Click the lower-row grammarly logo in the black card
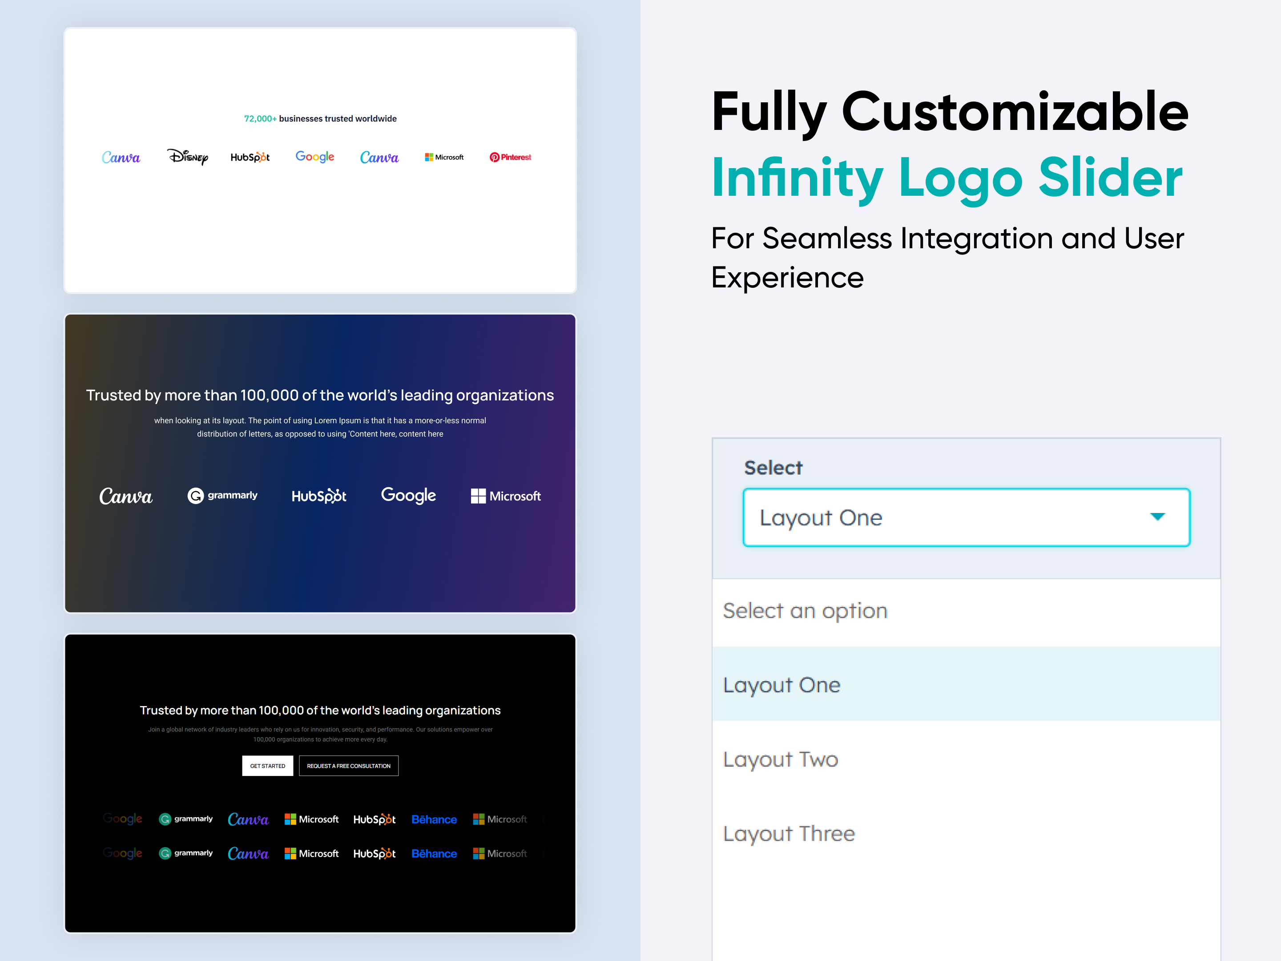 [186, 853]
